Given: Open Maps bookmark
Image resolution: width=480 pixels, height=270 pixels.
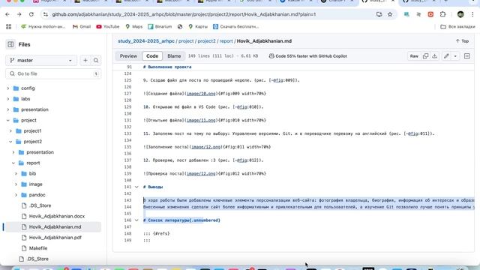Looking at the screenshot, I should [134, 27].
